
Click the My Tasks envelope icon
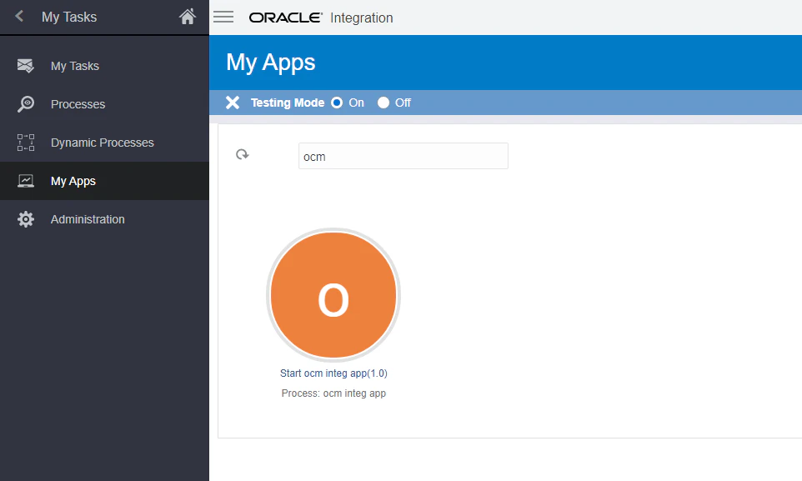pyautogui.click(x=26, y=66)
